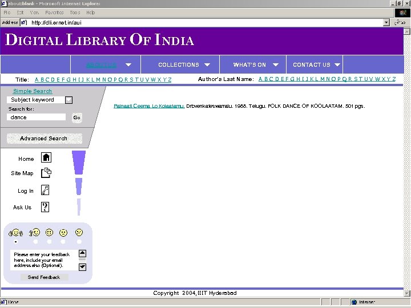Open Advanced Search
Viewport: 411px width, 308px height.
click(44, 138)
